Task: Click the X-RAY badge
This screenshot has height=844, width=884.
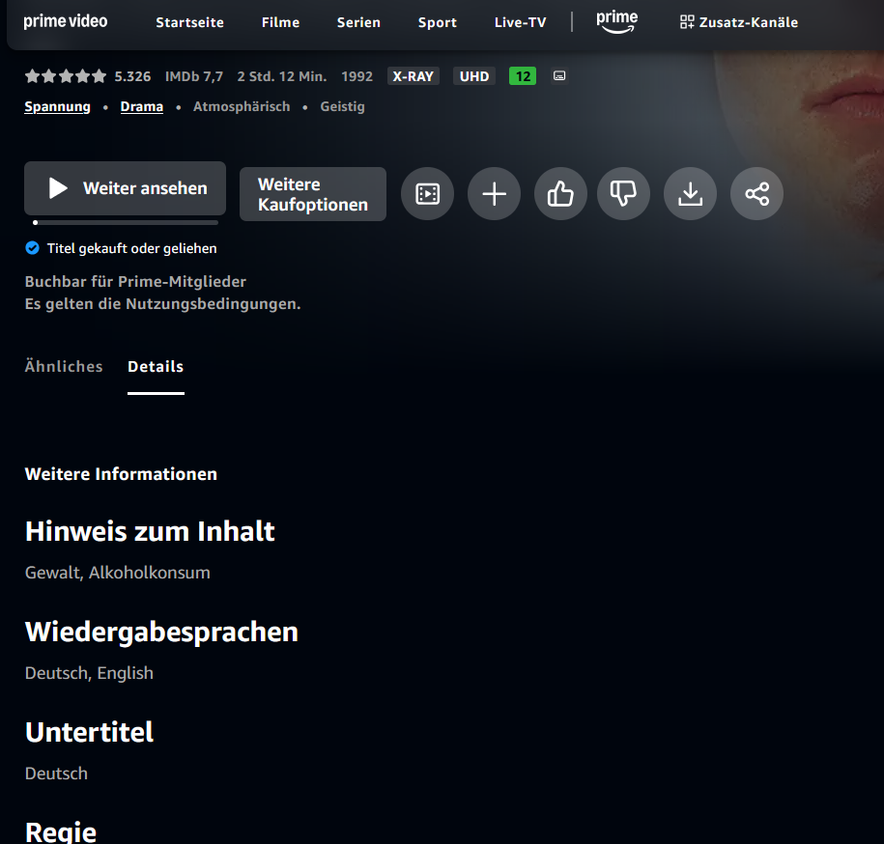Action: [x=413, y=76]
